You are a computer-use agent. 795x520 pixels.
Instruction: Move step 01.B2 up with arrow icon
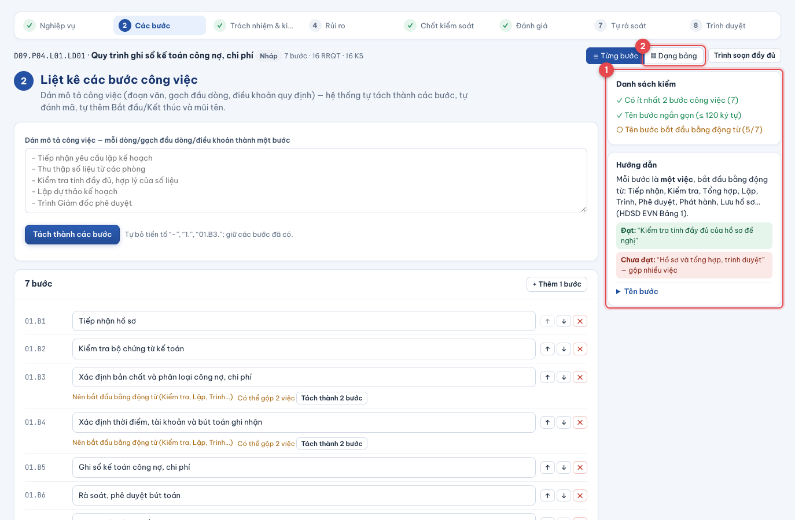[547, 349]
